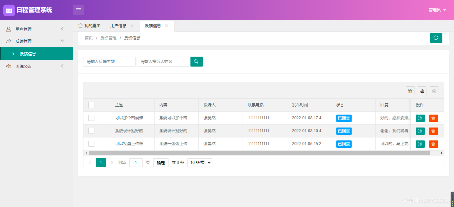Click the horizontal table scrollbar thumb
This screenshot has height=207, width=454.
[x=259, y=153]
